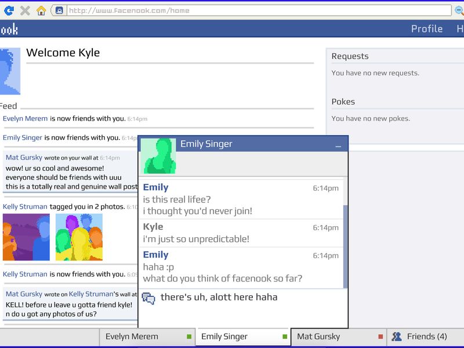Click message "is this real lifee?"
Viewport: 464px width, 348px height.
[x=177, y=200]
